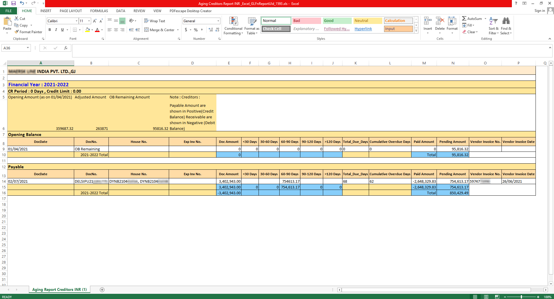This screenshot has width=554, height=299.
Task: Add a new sheet with plus icon
Action: click(x=102, y=290)
